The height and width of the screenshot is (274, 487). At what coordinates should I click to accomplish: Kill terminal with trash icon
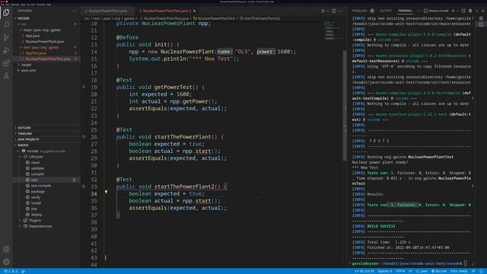click(470, 11)
